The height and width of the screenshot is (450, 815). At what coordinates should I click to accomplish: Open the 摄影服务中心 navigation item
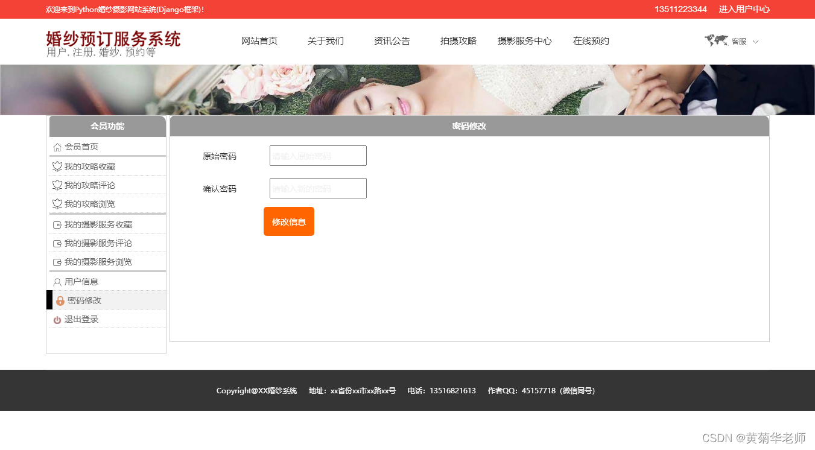tap(525, 41)
